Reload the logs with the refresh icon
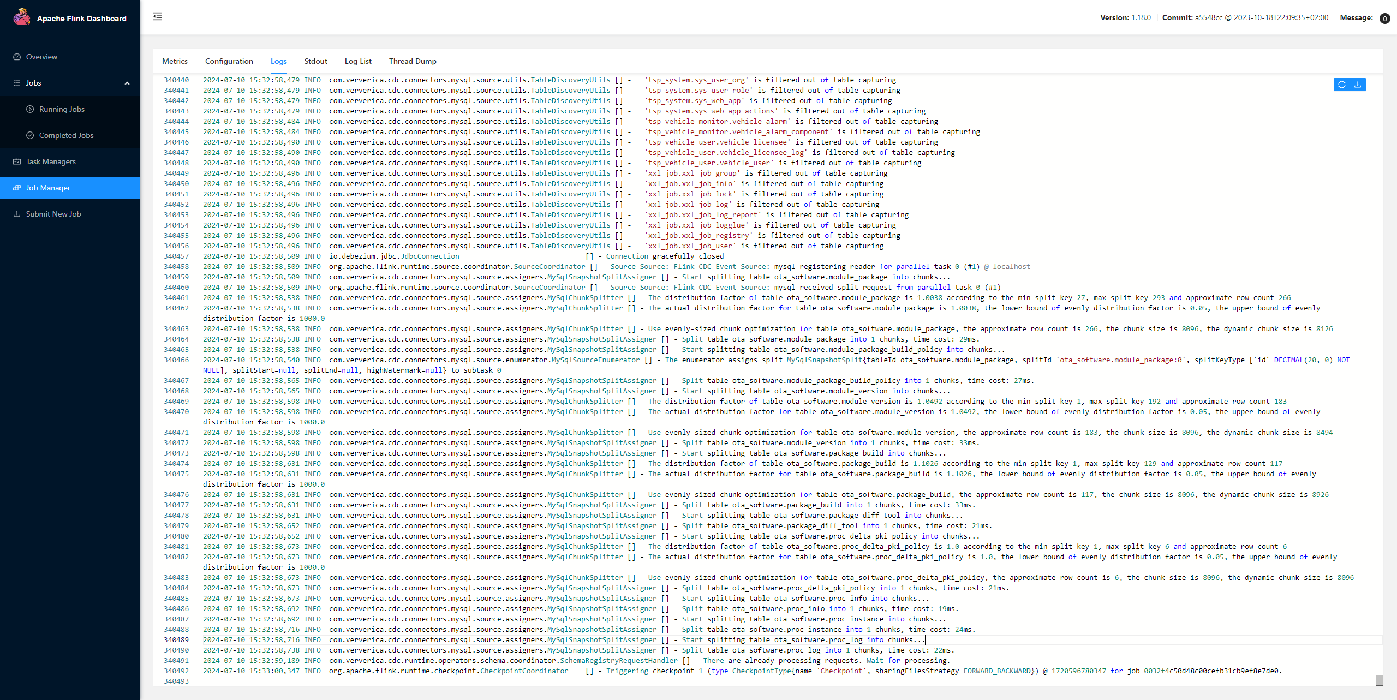Screen dimensions: 1397x700 [x=1342, y=85]
